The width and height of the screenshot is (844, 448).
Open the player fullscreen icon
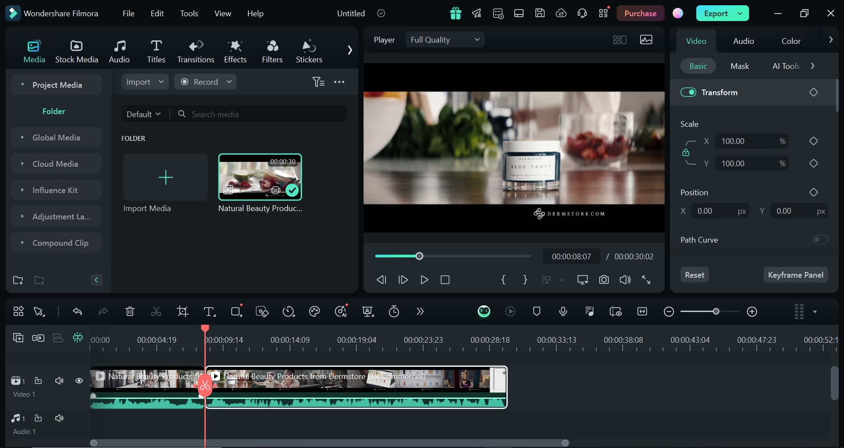[646, 280]
